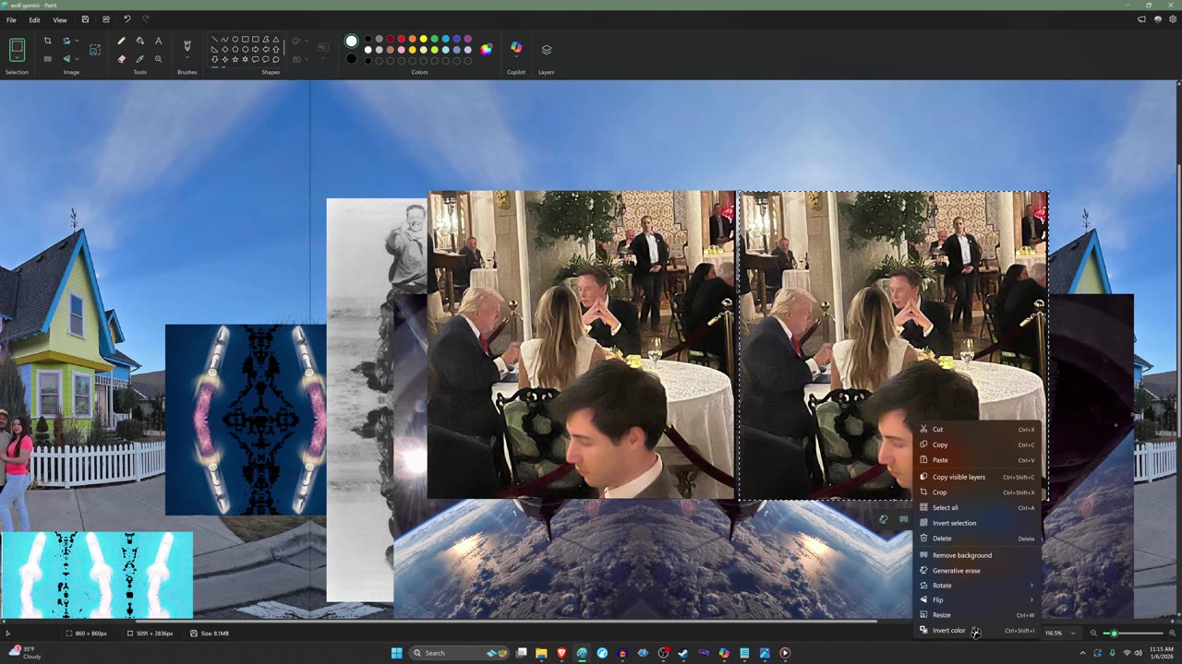This screenshot has width=1182, height=664.
Task: Open the File menu
Action: 11,19
